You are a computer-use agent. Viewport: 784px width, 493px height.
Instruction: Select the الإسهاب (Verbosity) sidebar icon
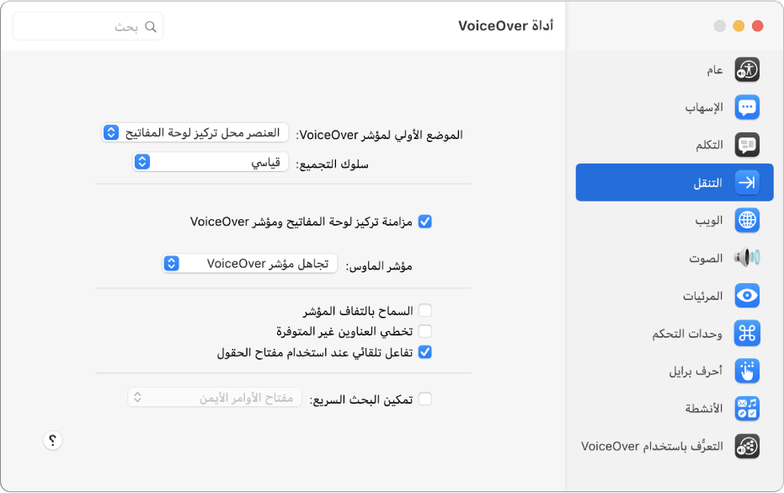747,107
